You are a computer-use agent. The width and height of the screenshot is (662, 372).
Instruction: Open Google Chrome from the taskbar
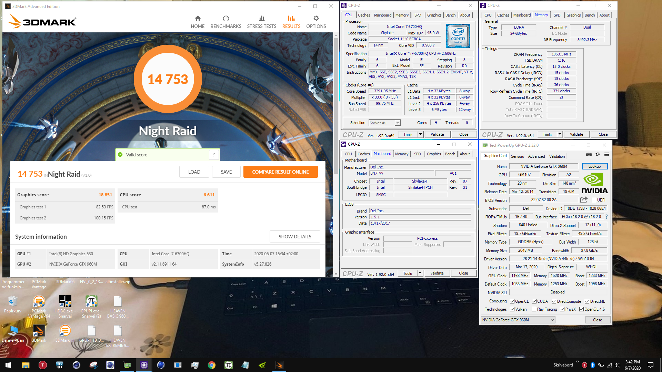212,365
